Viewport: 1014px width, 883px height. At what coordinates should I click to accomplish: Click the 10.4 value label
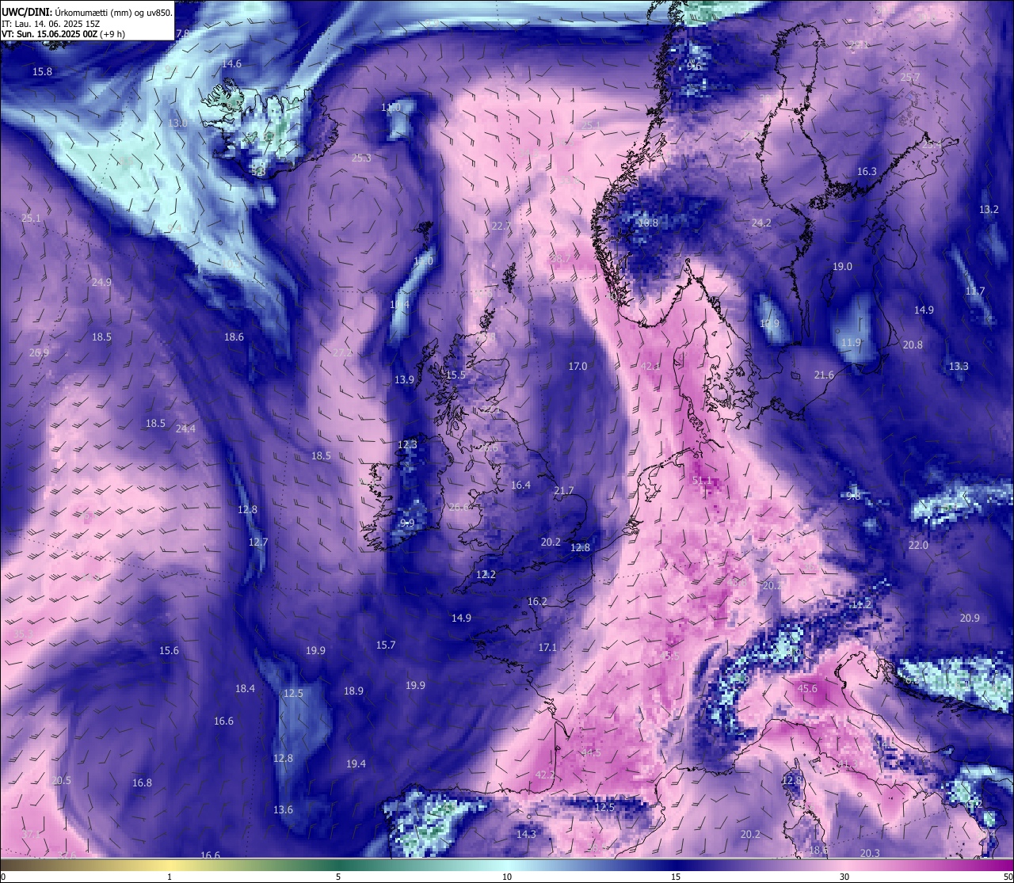[399, 304]
